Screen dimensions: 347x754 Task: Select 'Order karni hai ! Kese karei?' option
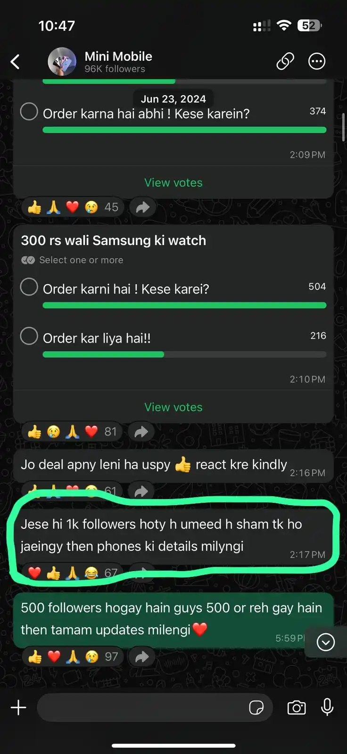(29, 287)
